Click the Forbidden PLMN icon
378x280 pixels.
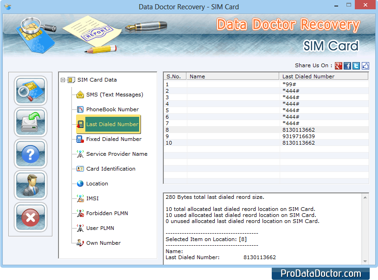coord(80,213)
